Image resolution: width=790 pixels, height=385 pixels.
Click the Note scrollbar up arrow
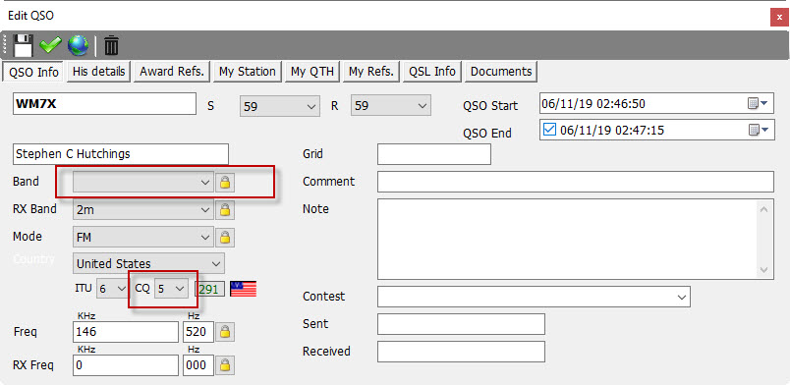pos(764,208)
